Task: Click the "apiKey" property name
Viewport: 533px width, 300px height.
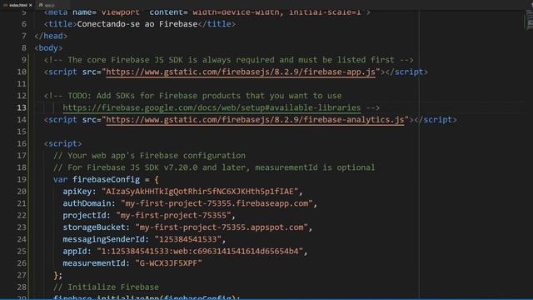Action: click(x=77, y=192)
